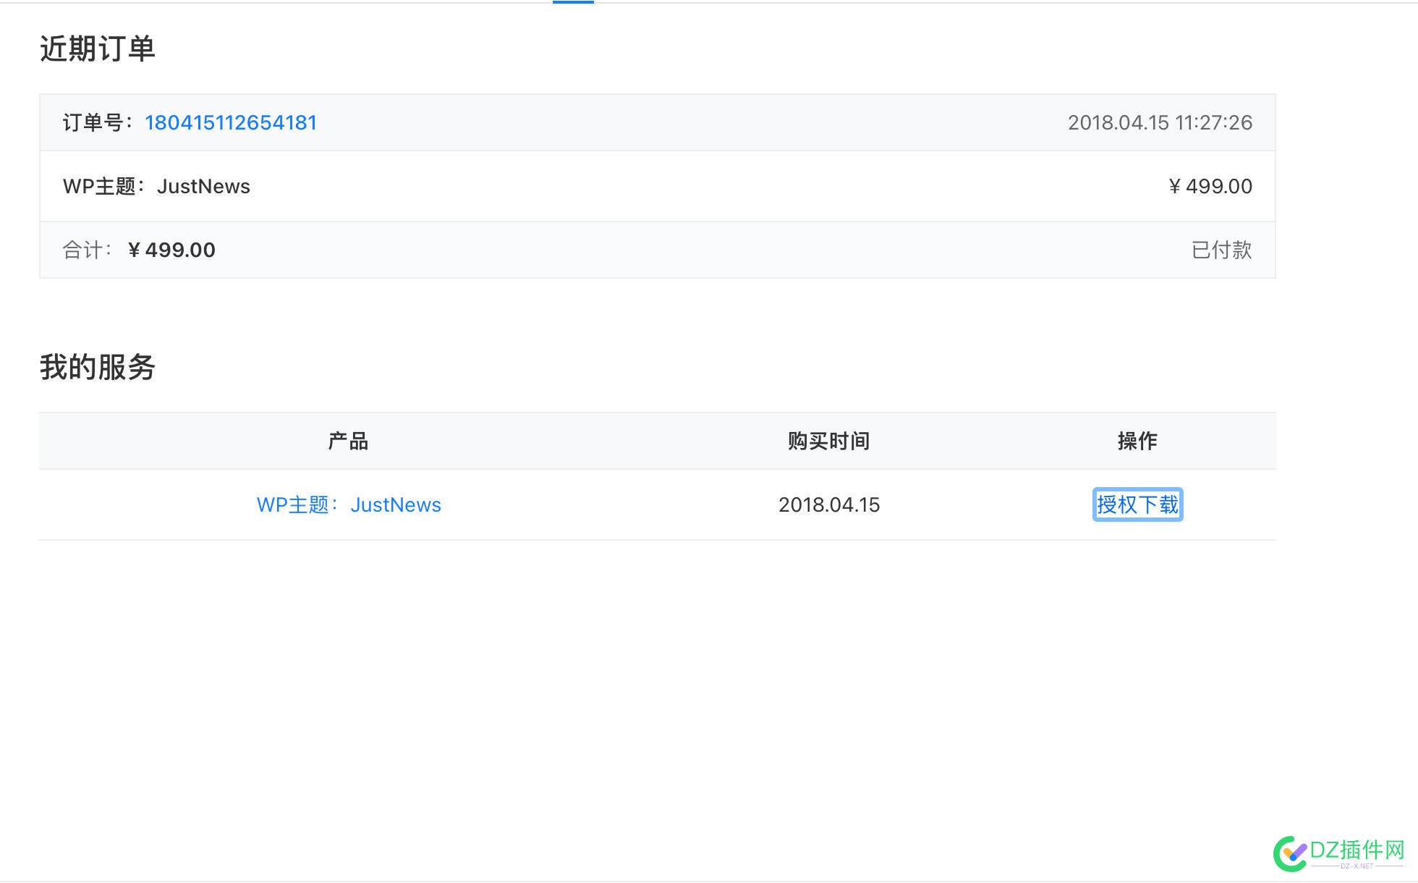Select the 我的服务 section heading
1418x883 pixels.
click(x=98, y=367)
